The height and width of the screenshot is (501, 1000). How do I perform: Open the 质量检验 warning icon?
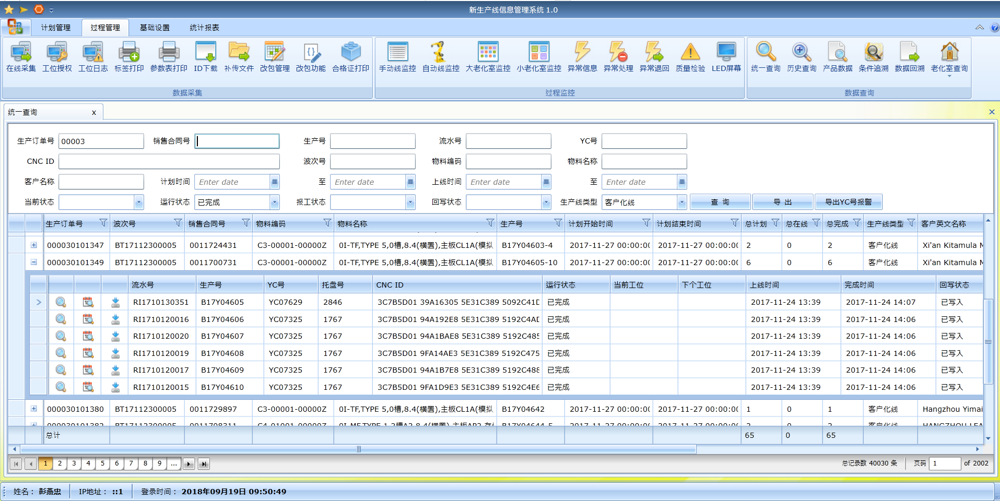(690, 57)
